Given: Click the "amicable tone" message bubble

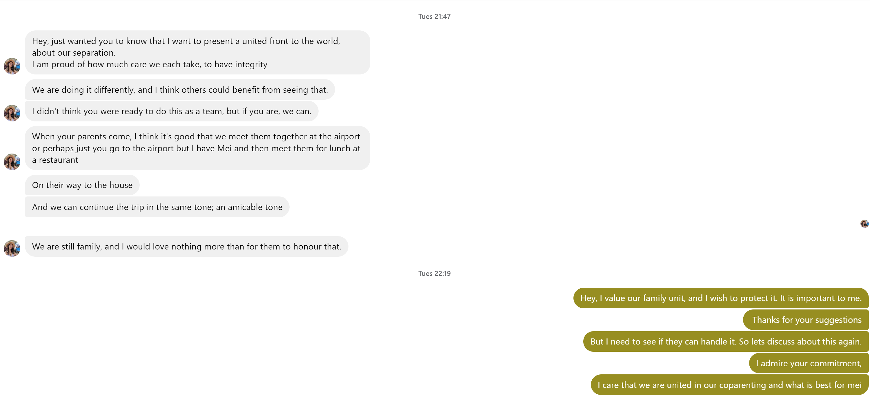Looking at the screenshot, I should tap(157, 207).
